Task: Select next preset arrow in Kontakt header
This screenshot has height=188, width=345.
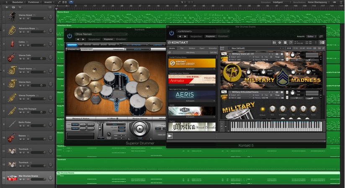Action: pos(185,36)
